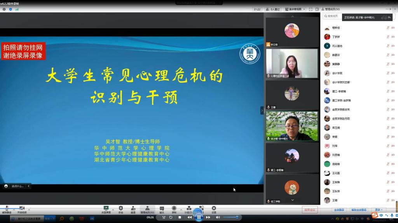The width and height of the screenshot is (398, 223).
Task: Open the 聊天 chat icon
Action: (162, 209)
